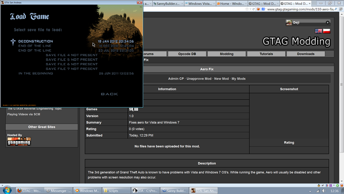Select the Deconstruction save file
This screenshot has width=344, height=194.
[x=36, y=41]
